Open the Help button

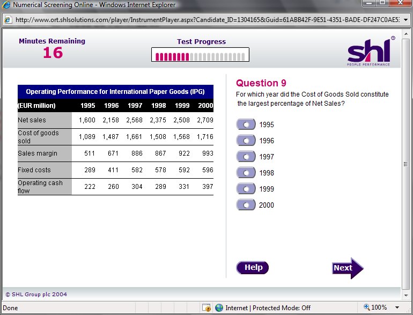[252, 268]
